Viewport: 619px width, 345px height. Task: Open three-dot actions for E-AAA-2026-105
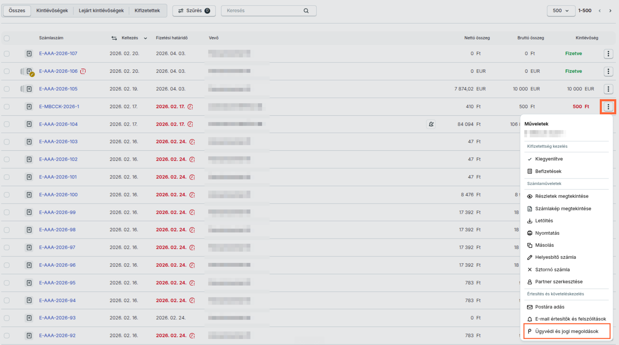pyautogui.click(x=608, y=89)
